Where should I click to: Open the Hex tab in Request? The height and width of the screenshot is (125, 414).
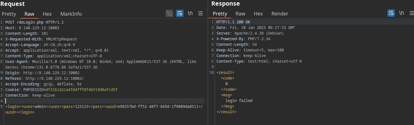click(x=47, y=14)
